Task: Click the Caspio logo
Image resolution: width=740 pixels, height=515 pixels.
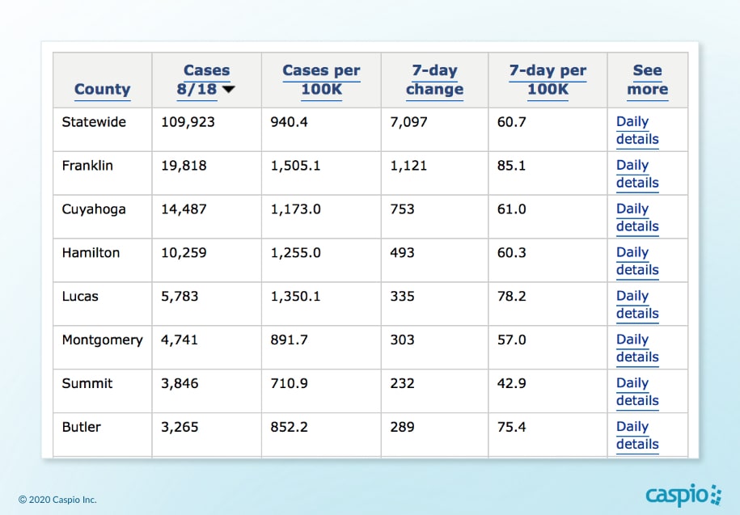Action: (x=683, y=494)
